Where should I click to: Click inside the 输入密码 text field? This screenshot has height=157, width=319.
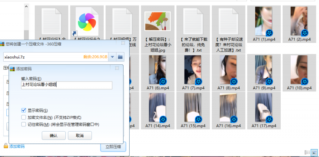[67, 85]
